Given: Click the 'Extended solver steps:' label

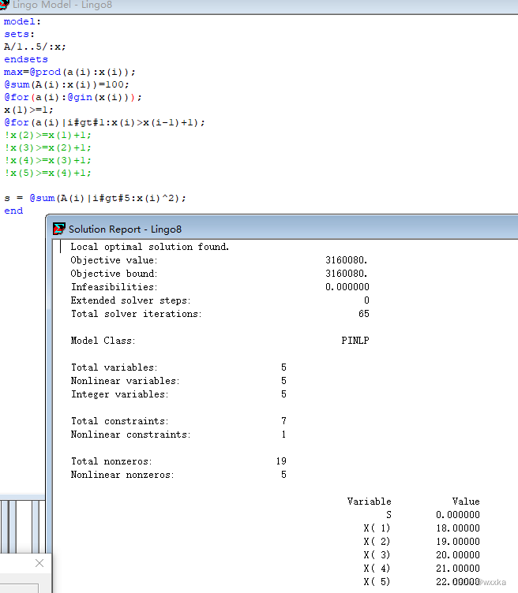Looking at the screenshot, I should coord(130,300).
